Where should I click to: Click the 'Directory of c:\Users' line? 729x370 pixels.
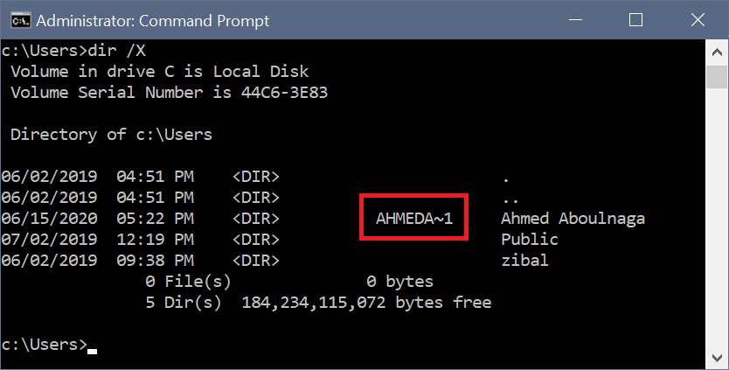(111, 135)
